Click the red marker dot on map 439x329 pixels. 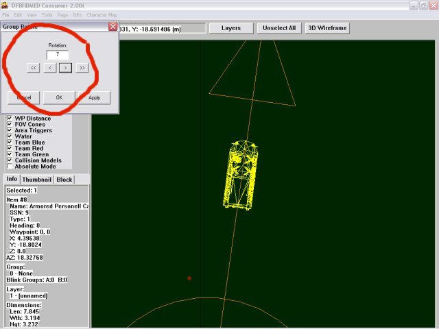click(x=189, y=278)
